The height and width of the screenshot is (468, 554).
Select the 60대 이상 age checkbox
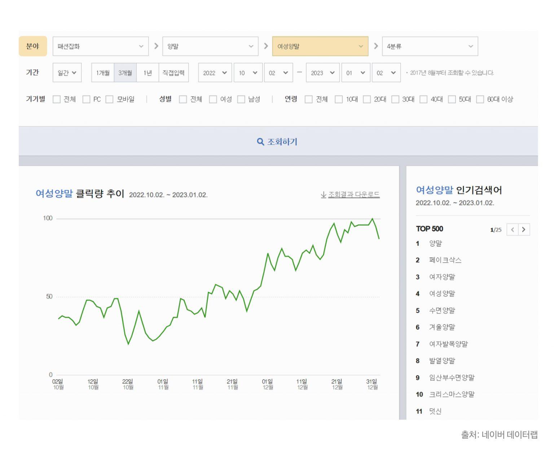point(480,99)
